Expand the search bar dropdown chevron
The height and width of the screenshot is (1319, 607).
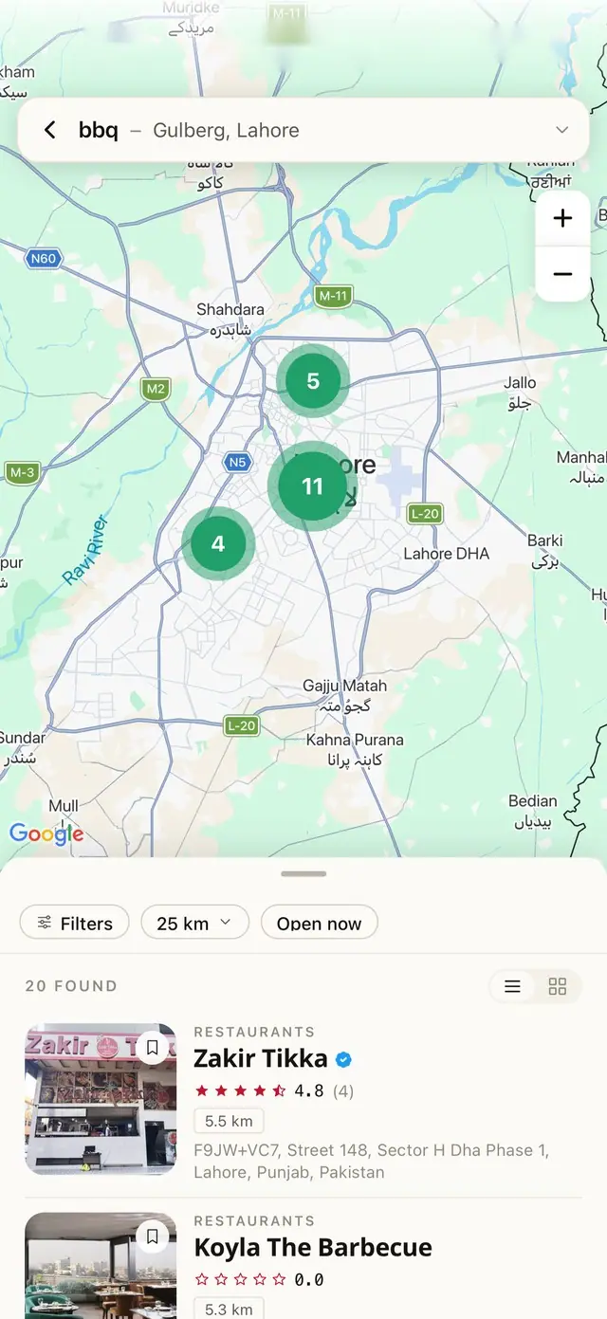coord(562,130)
